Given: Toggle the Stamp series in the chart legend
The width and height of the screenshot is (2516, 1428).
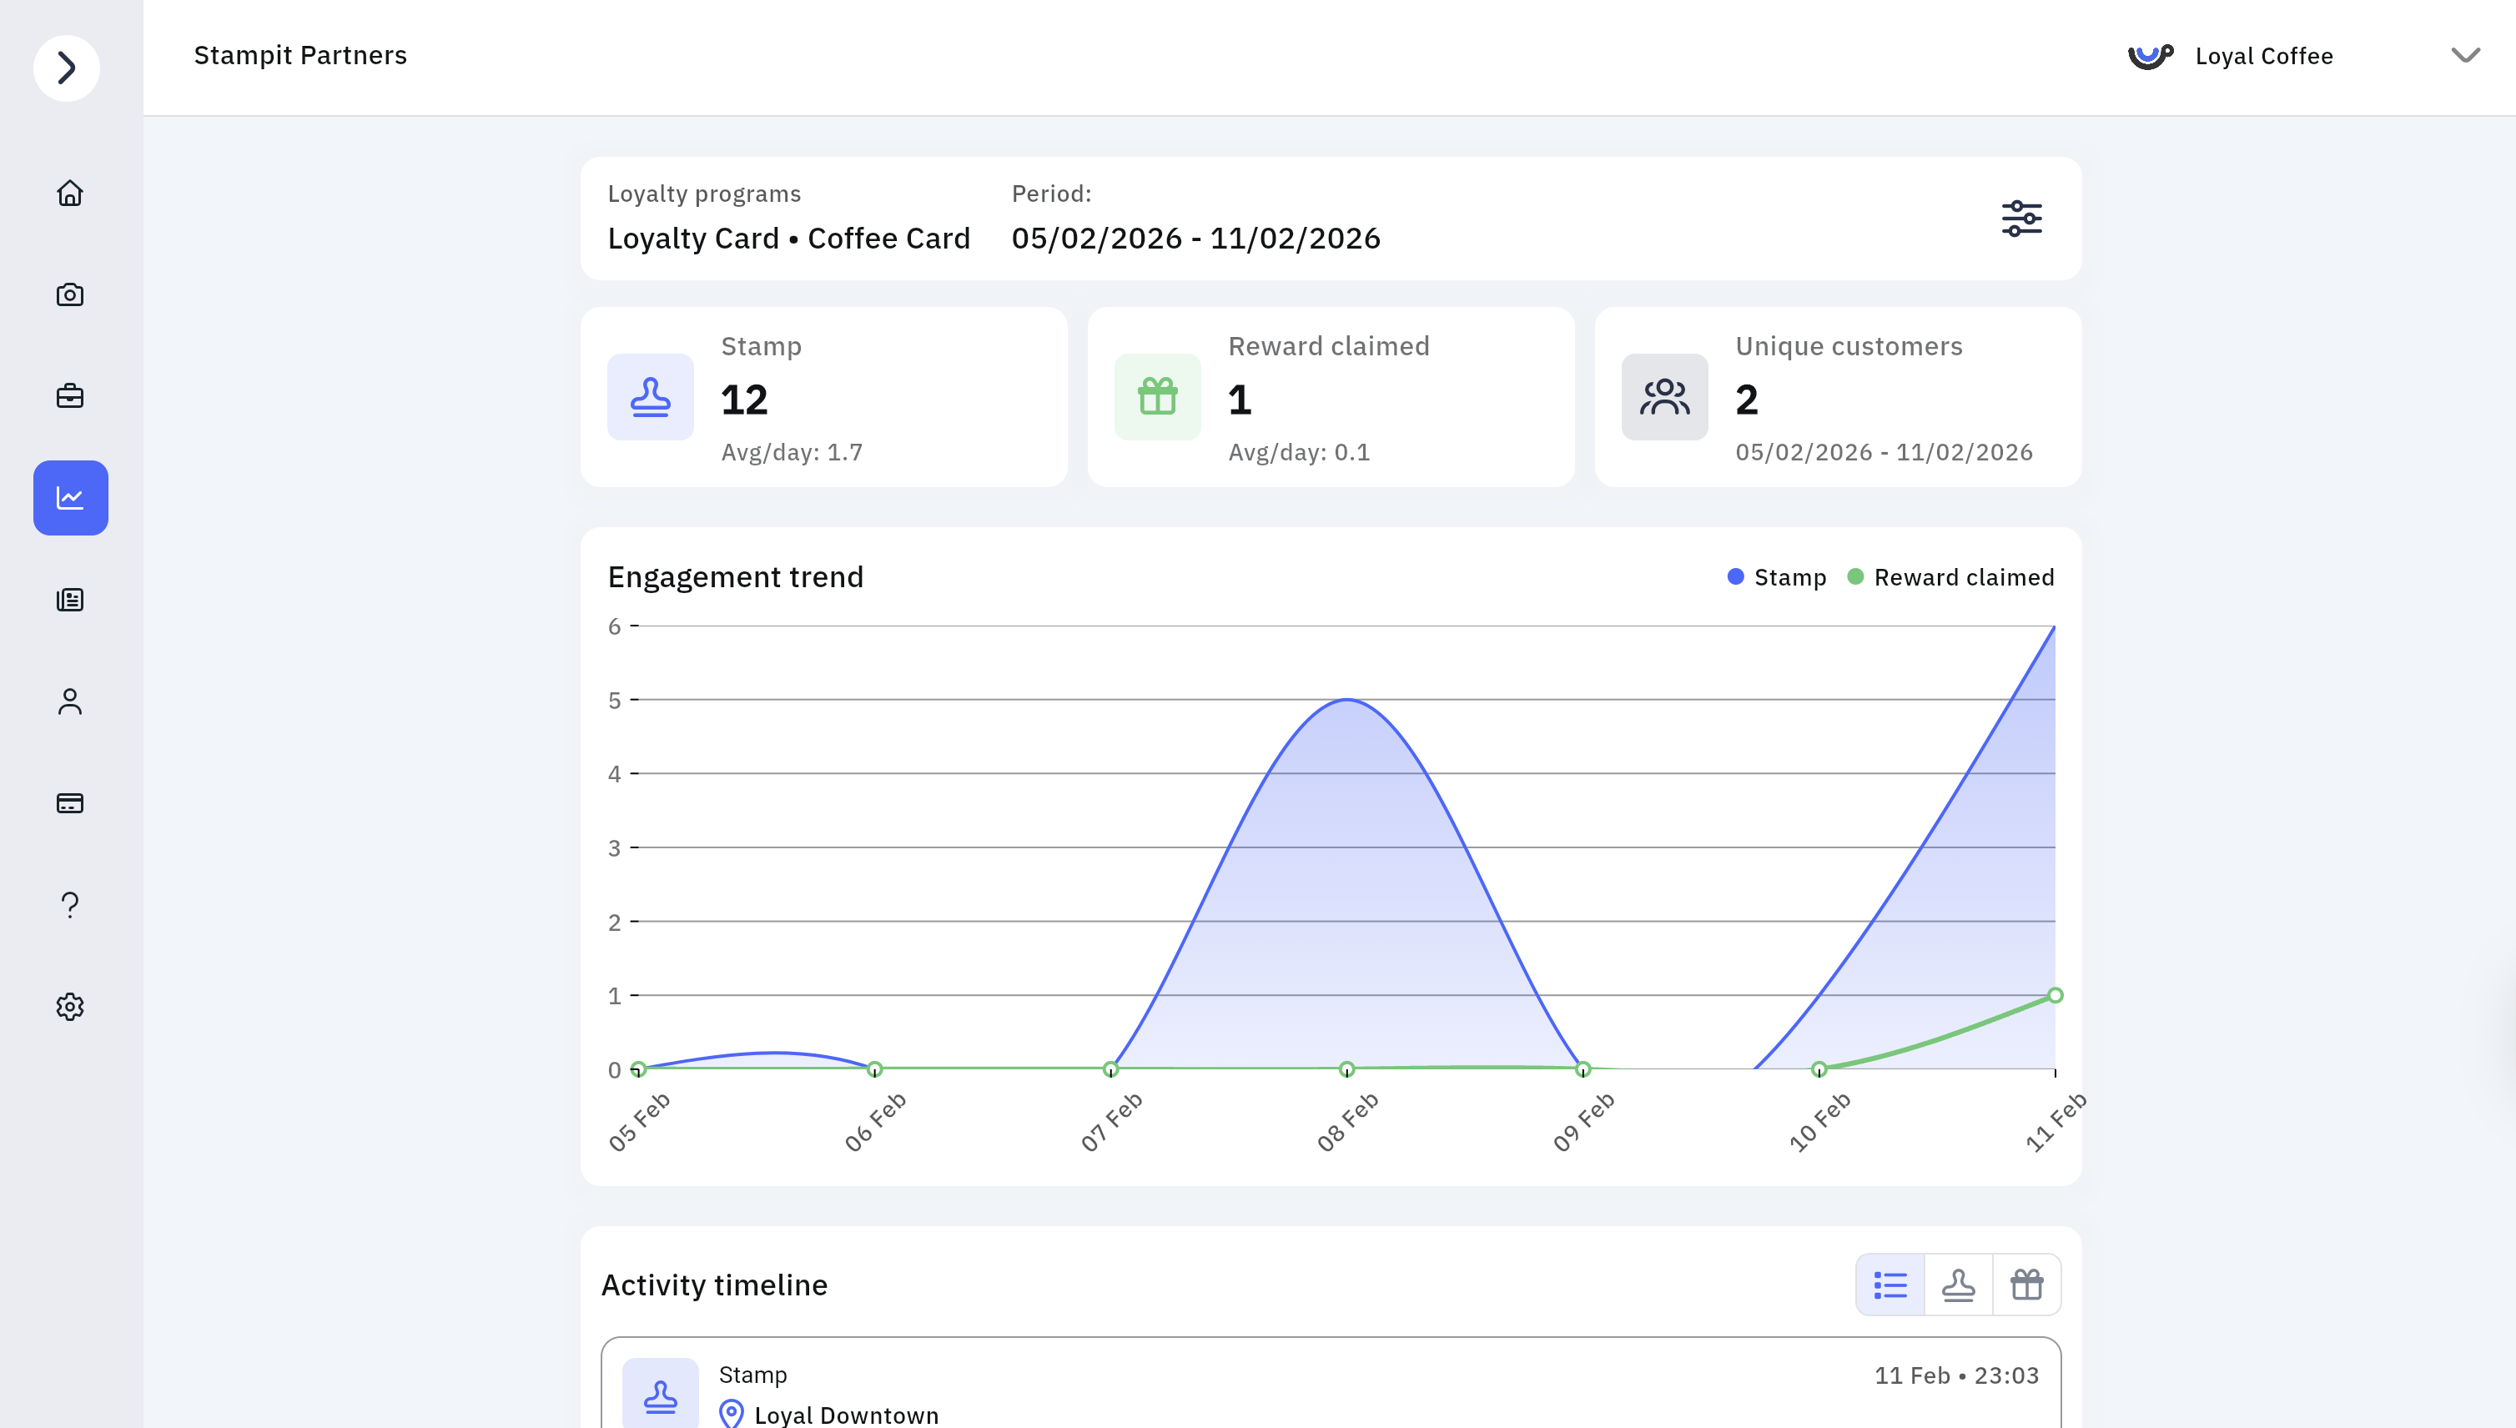Looking at the screenshot, I should 1776,578.
